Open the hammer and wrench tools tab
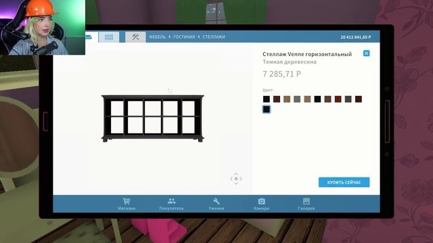Image resolution: width=433 pixels, height=243 pixels. 135,37
